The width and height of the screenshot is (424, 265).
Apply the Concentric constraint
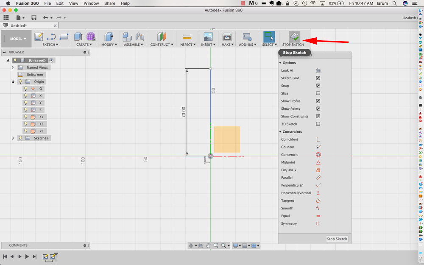pos(318,155)
